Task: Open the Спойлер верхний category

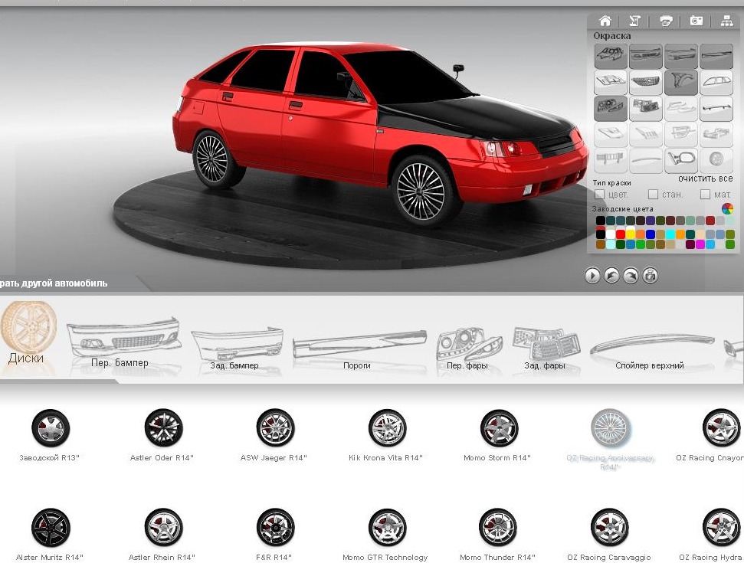Action: click(x=651, y=352)
